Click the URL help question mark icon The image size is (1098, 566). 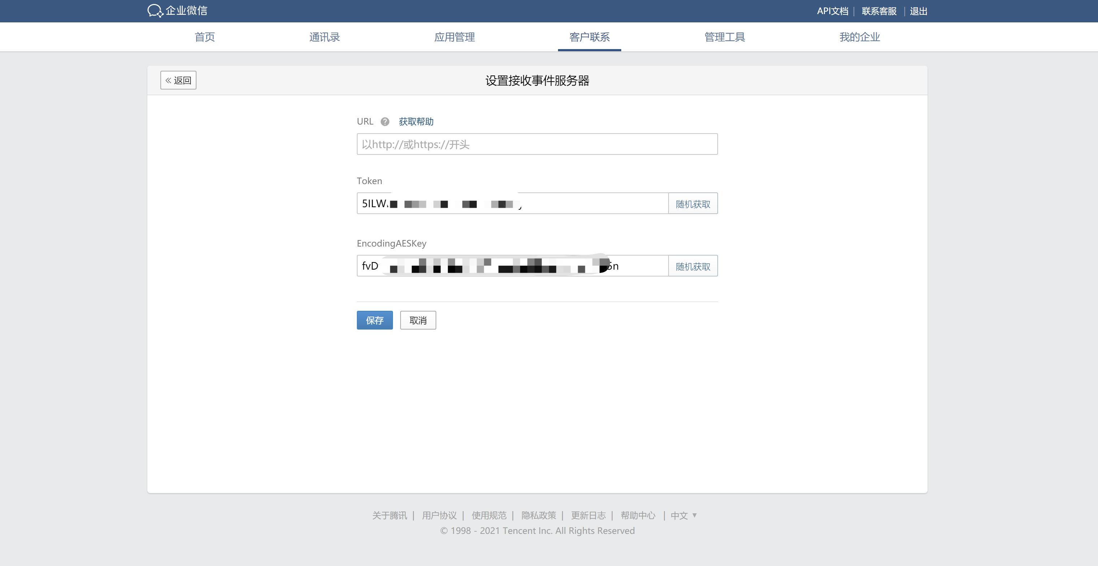click(x=384, y=122)
